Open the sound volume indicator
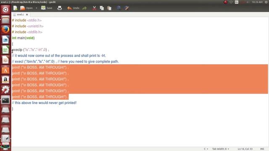The width and height of the screenshot is (269, 151). click(248, 2)
